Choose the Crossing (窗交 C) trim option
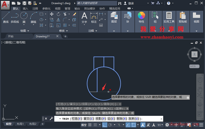The width and height of the screenshot is (205, 129). tap(89, 119)
